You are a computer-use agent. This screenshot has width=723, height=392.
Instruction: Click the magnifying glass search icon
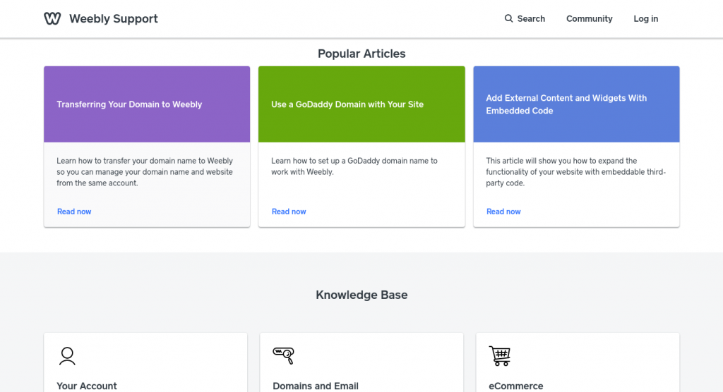[508, 18]
